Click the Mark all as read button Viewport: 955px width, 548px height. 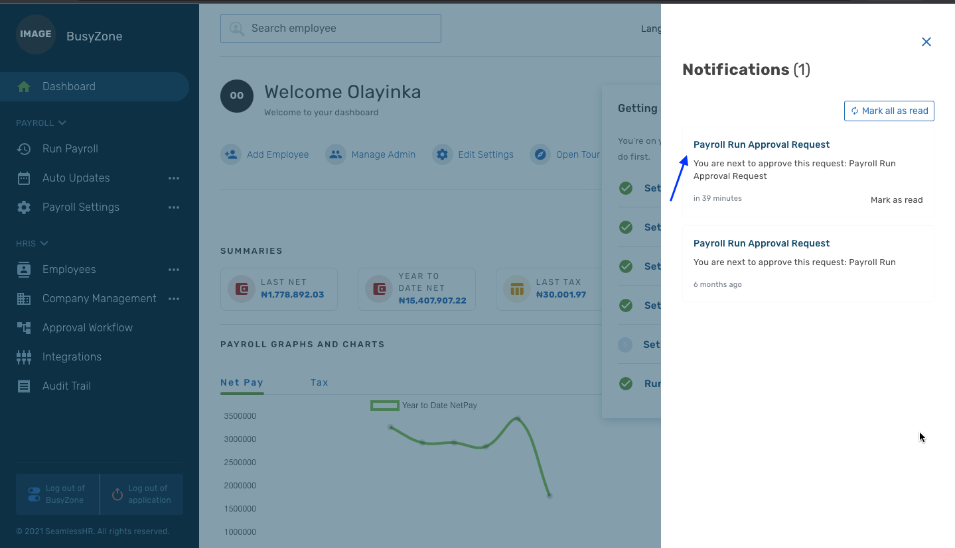point(889,111)
